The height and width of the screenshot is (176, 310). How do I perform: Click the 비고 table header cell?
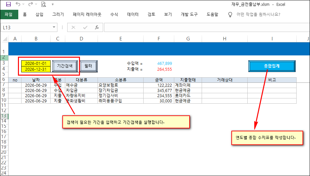[x=272, y=80]
